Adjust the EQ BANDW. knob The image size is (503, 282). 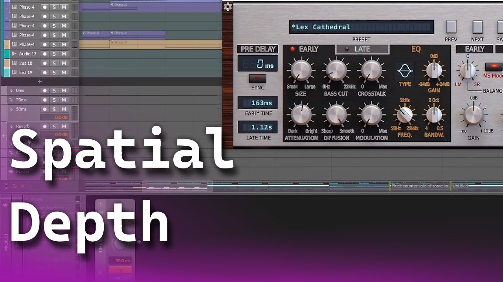(434, 115)
